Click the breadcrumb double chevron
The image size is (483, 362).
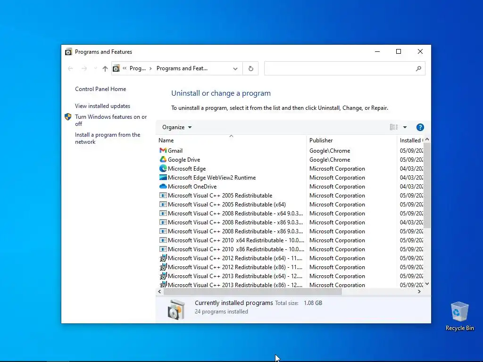click(125, 68)
